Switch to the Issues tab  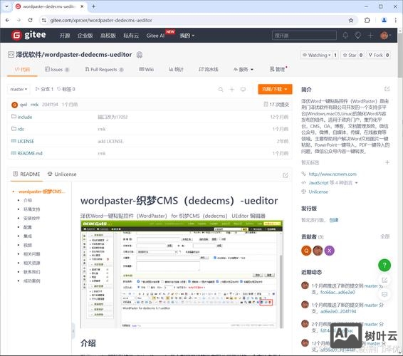coord(57,69)
